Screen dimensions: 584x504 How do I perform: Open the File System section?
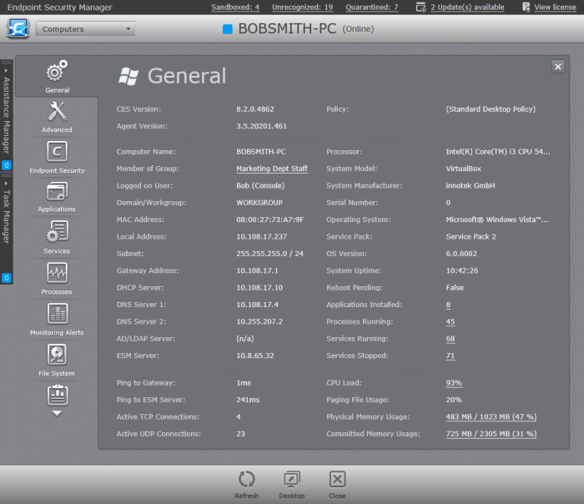pos(57,360)
